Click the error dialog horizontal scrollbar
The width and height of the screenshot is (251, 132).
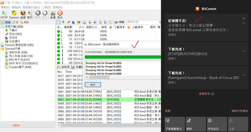123,77
